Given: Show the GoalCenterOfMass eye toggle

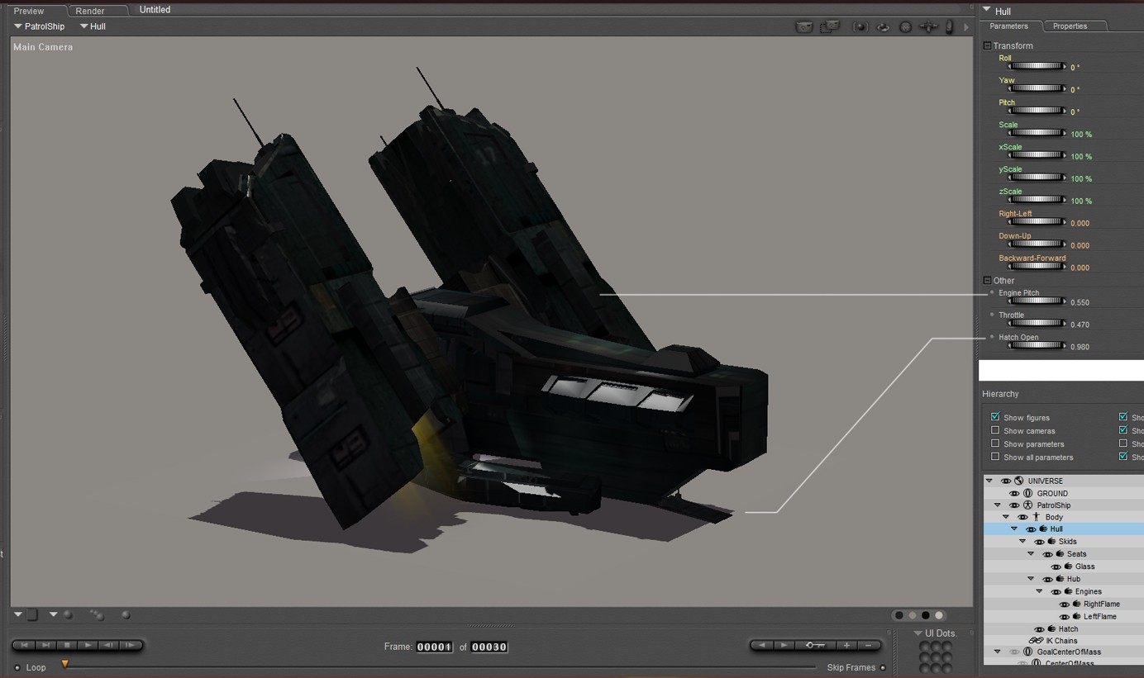Looking at the screenshot, I should click(1014, 652).
